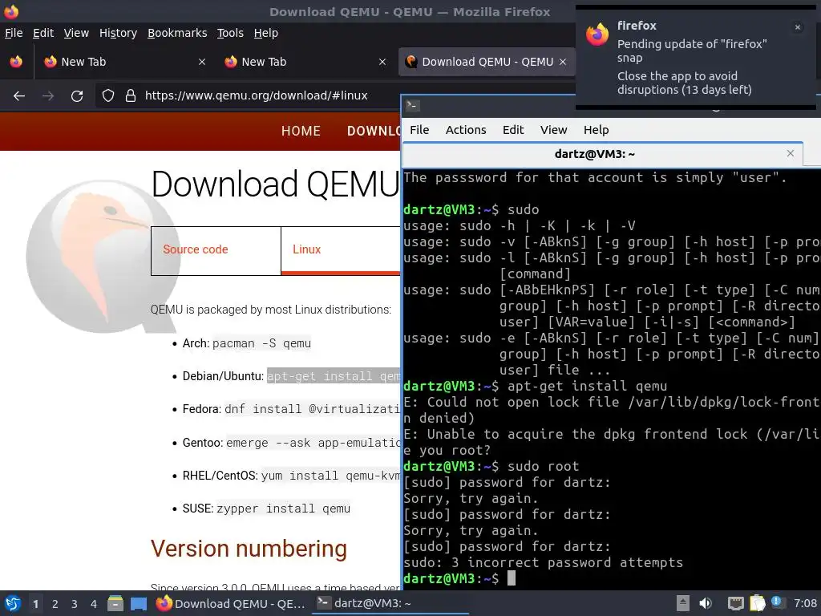Switch to the first New Tab
821x616 pixels.
[123, 62]
